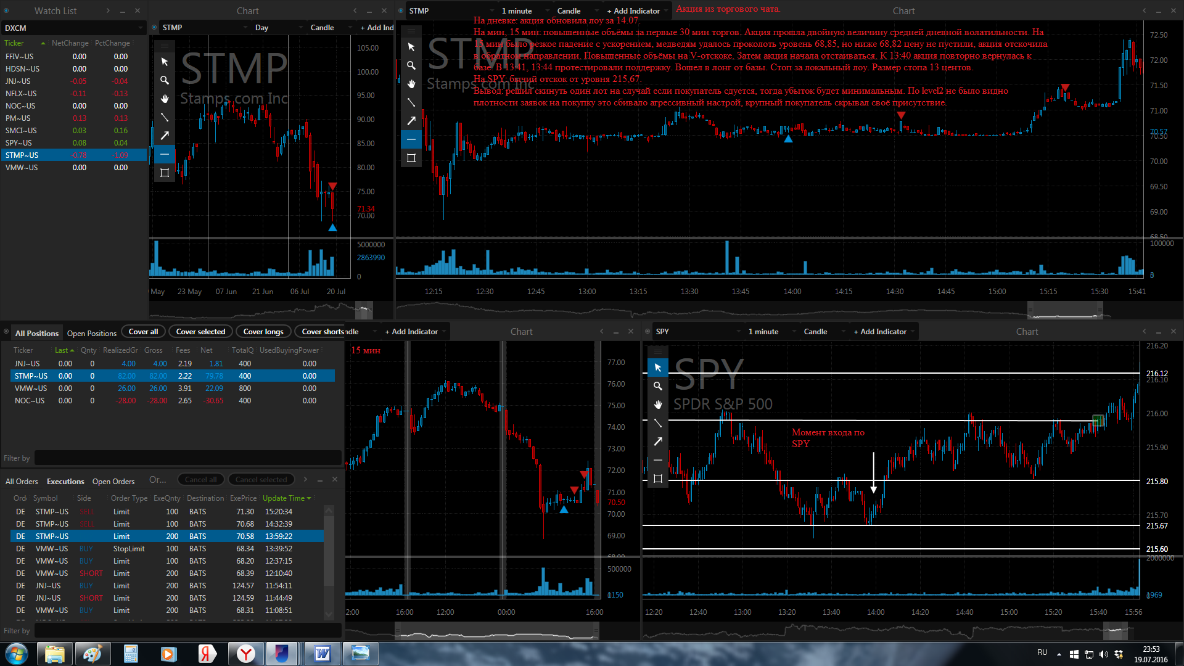1184x666 pixels.
Task: Click Cover all button
Action: [x=143, y=331]
